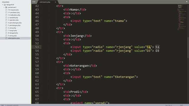Open the PHP syntax selector in status bar
This screenshot has height=106, width=189.
(181, 105)
